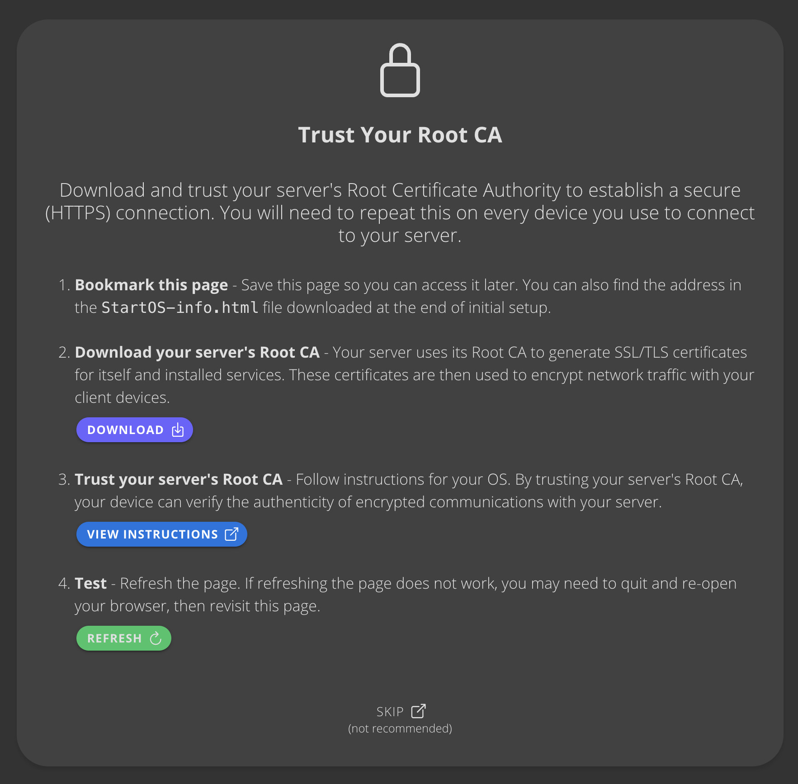
Task: Click the circular arrow icon in the Refresh button
Action: coord(156,638)
